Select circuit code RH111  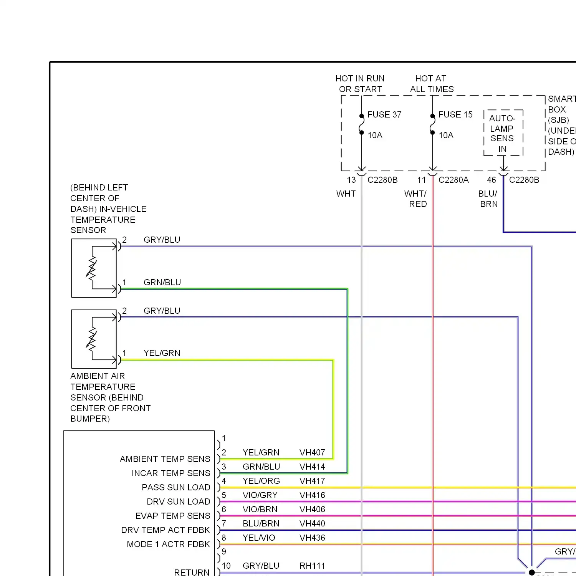(312, 566)
